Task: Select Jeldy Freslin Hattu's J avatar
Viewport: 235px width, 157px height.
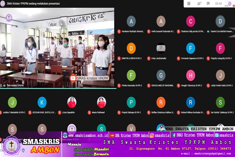Action: coord(220,75)
